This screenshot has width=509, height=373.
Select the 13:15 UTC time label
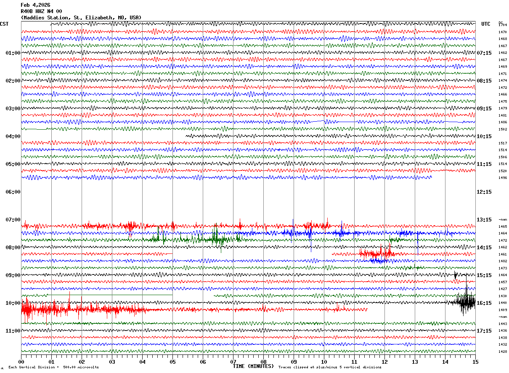click(484, 220)
